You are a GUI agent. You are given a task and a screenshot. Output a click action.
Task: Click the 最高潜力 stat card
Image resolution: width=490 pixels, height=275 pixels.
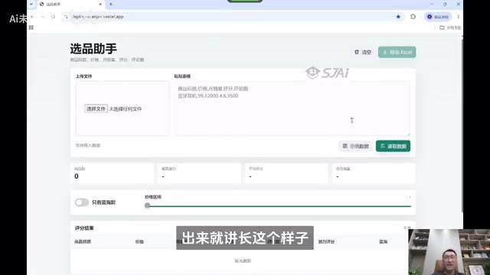click(199, 173)
